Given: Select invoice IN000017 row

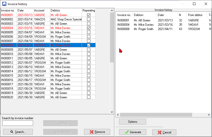Looking at the screenshot, I should tap(48, 84).
